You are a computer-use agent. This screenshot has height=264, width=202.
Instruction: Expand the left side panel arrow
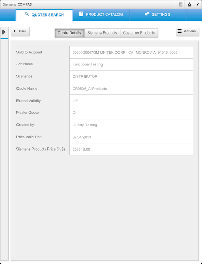4,32
